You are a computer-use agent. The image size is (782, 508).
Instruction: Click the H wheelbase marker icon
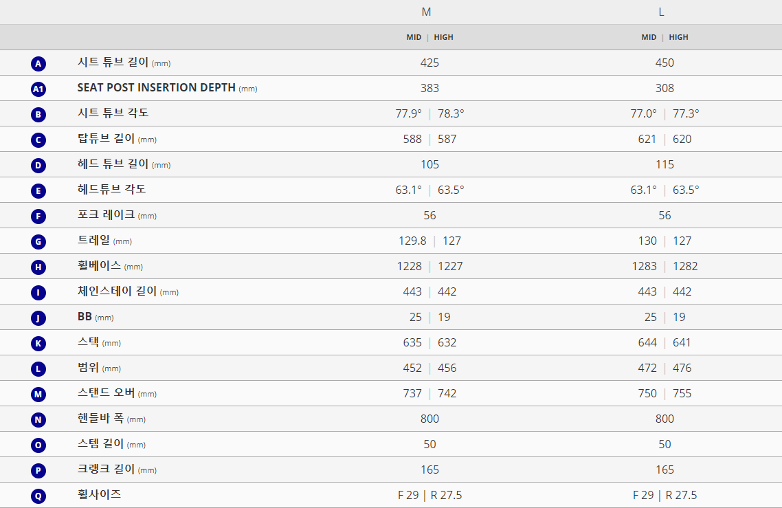38,267
